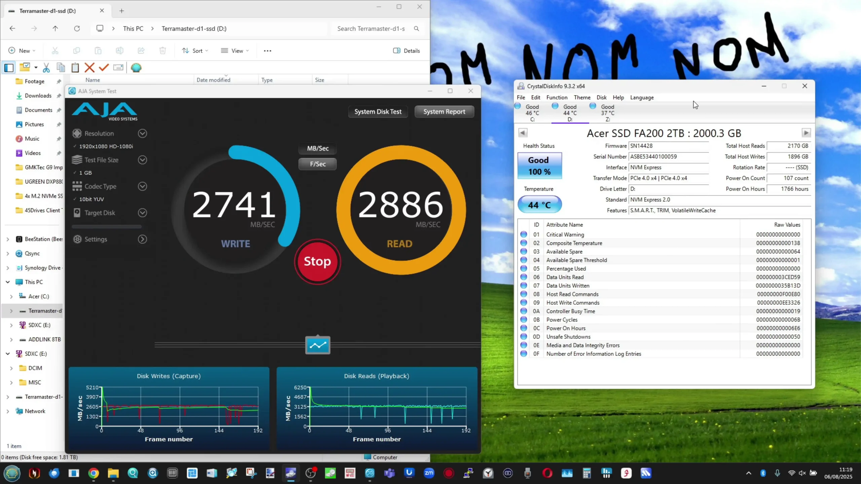The width and height of the screenshot is (861, 484).
Task: Click the Serial Number field in CrystalDiskInfo
Action: (x=669, y=157)
